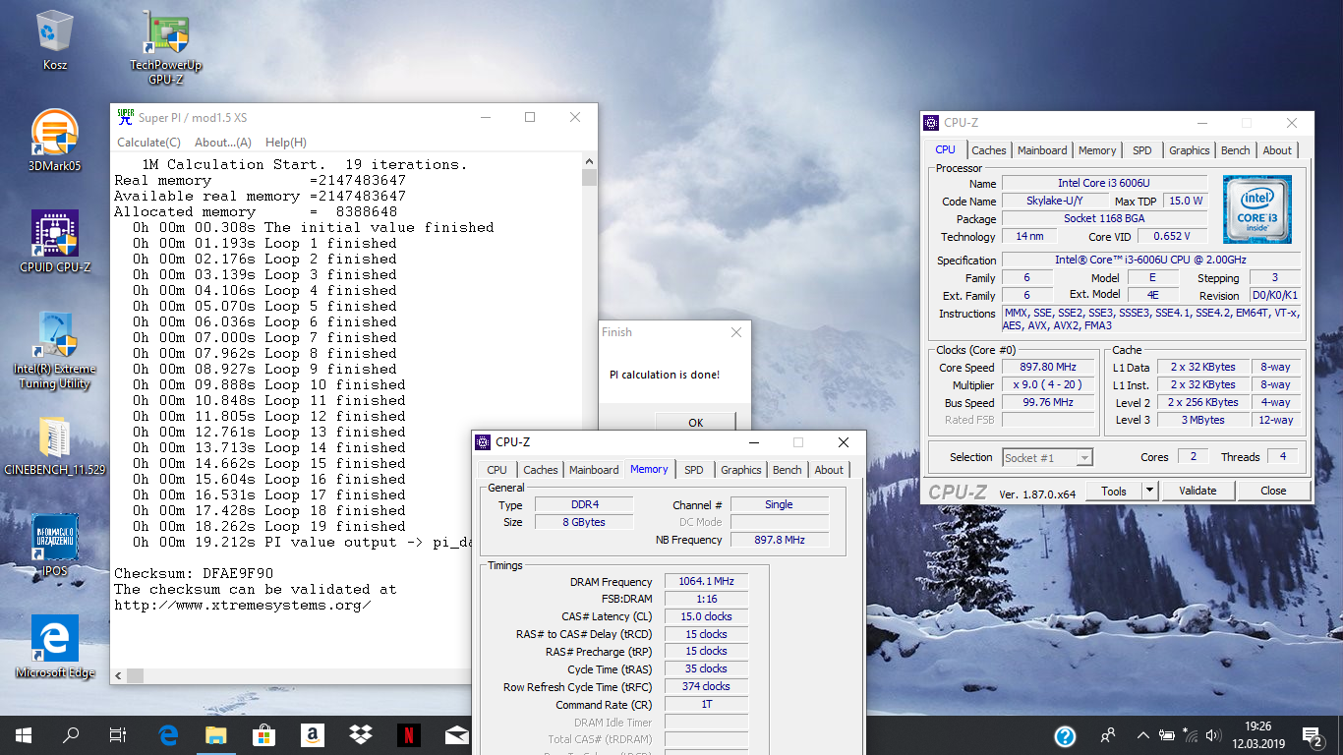Click the Super PI vertical scrollbar
The height and width of the screenshot is (755, 1343).
point(589,411)
